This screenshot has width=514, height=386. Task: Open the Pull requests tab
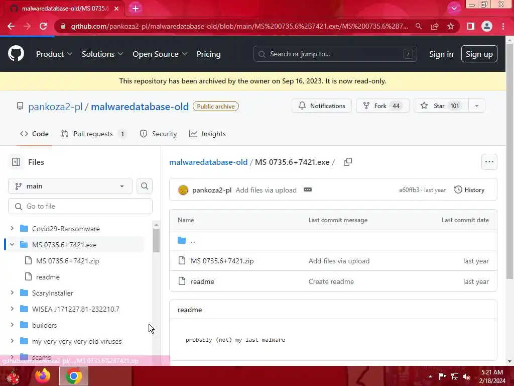[x=94, y=134]
